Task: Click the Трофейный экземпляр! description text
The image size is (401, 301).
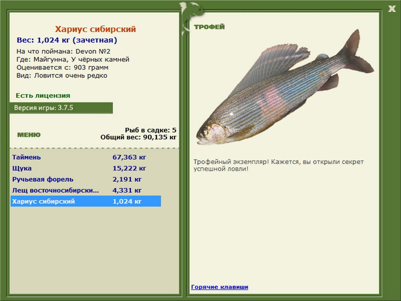Action: pos(279,165)
